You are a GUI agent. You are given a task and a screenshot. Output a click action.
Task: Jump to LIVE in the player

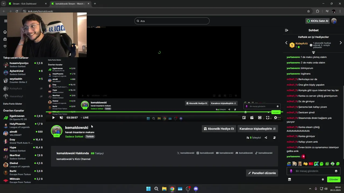(x=84, y=118)
